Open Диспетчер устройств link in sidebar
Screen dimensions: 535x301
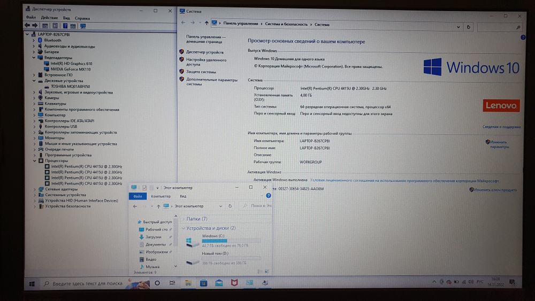click(x=205, y=52)
